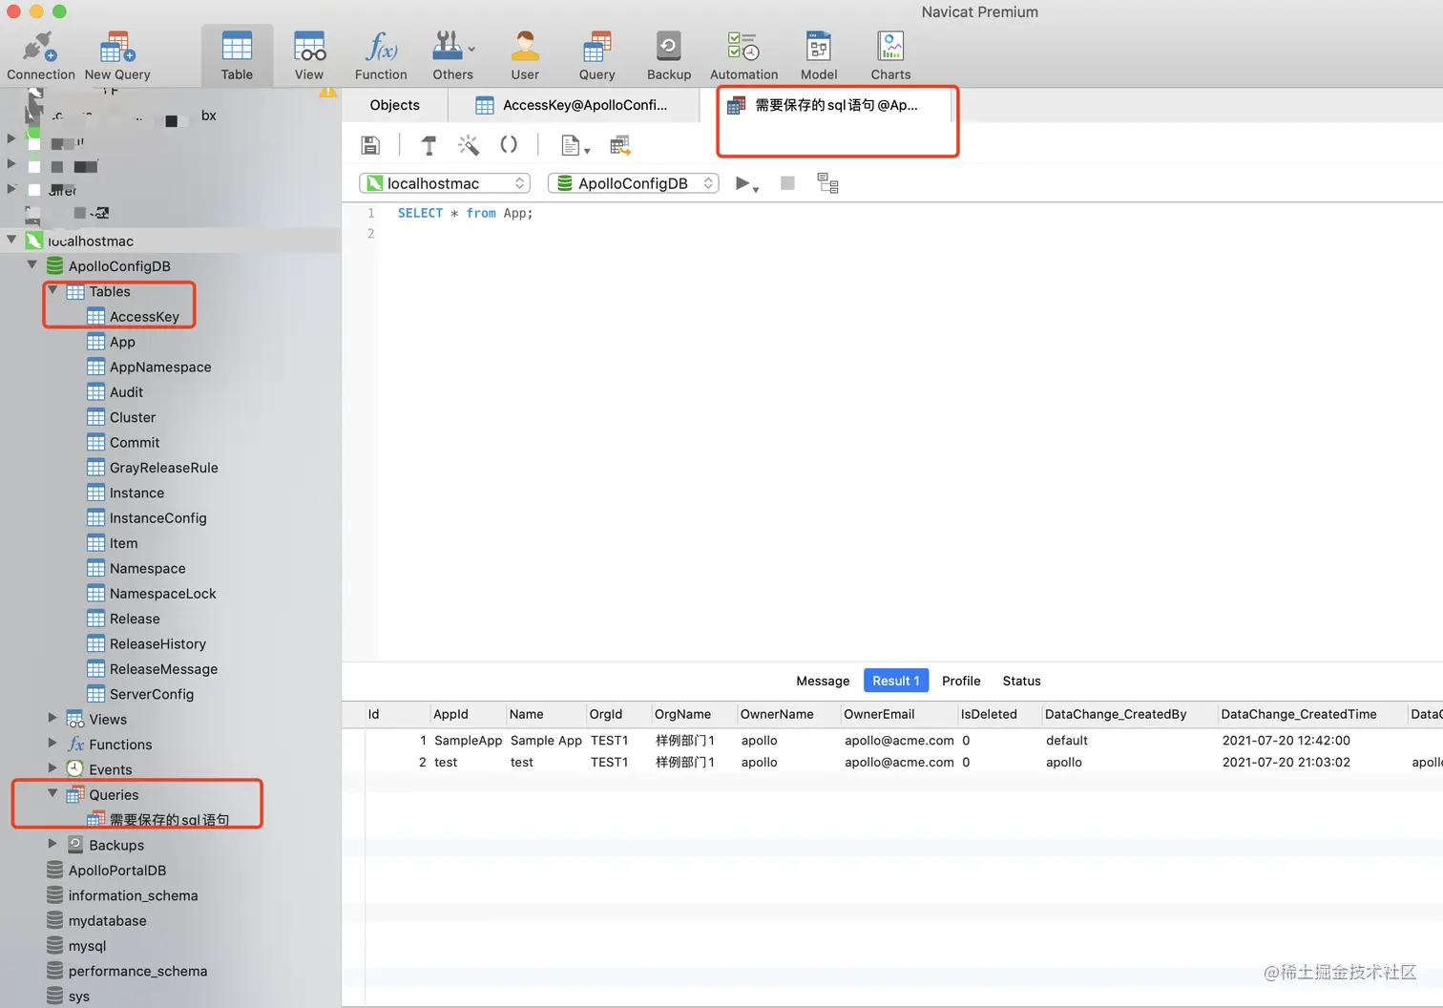
Task: Select the saved query 需要保存的sql语句 in sidebar
Action: tap(169, 820)
